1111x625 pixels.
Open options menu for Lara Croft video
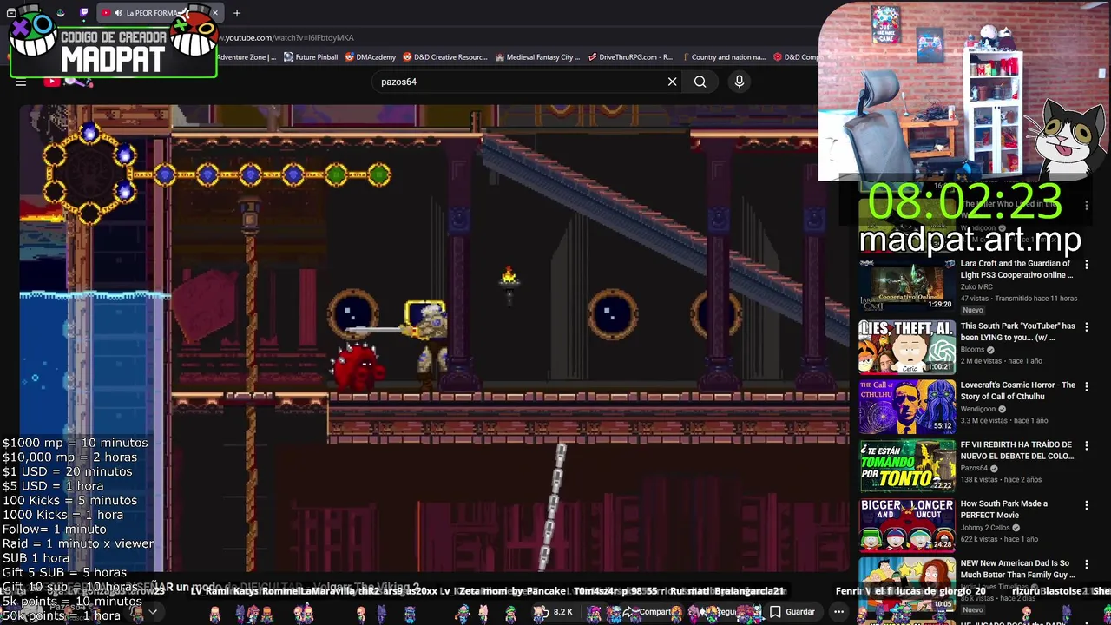pyautogui.click(x=1087, y=265)
